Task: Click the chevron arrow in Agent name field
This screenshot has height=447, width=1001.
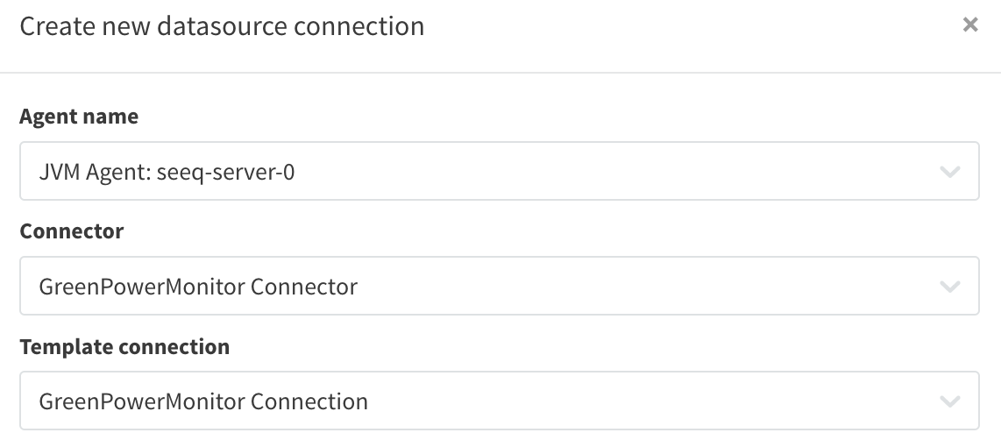Action: [x=950, y=172]
